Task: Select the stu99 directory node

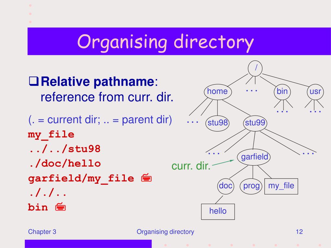Action: pos(255,123)
